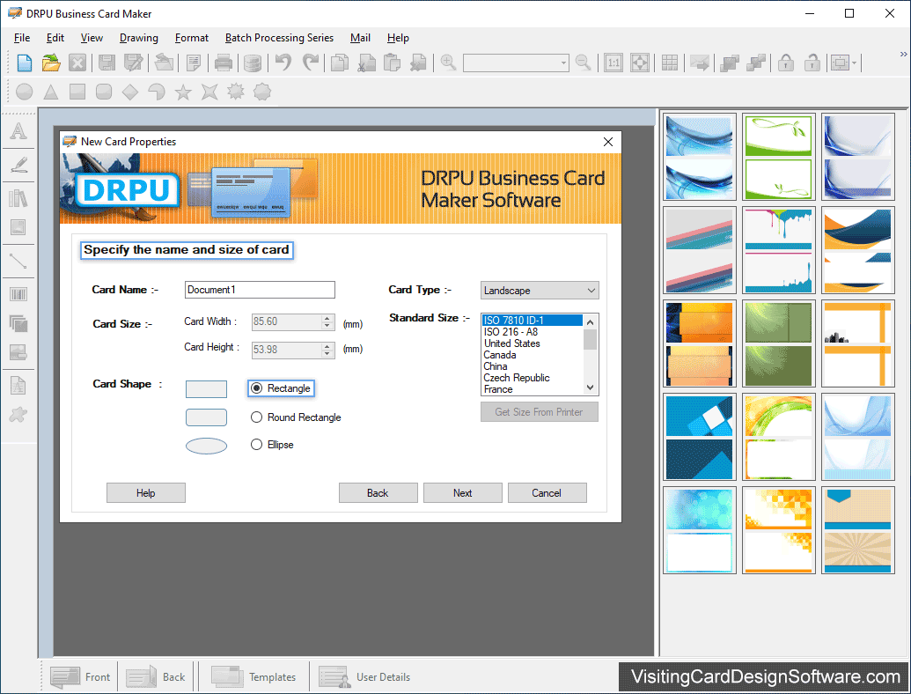Open the Card Type dropdown

540,290
